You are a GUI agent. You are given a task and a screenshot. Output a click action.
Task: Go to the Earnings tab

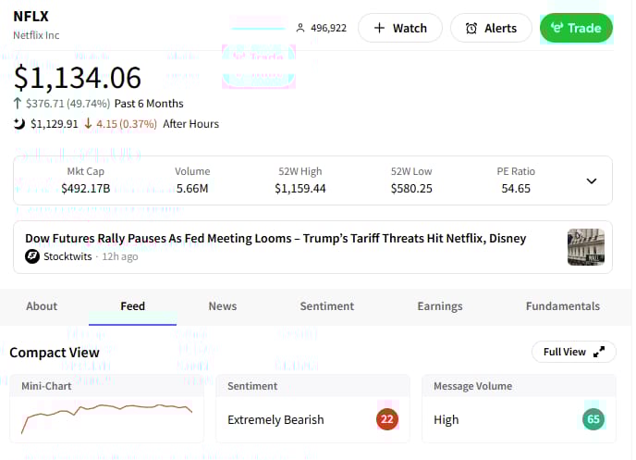coord(440,306)
